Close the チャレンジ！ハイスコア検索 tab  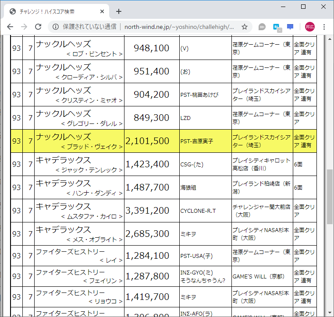pos(102,11)
